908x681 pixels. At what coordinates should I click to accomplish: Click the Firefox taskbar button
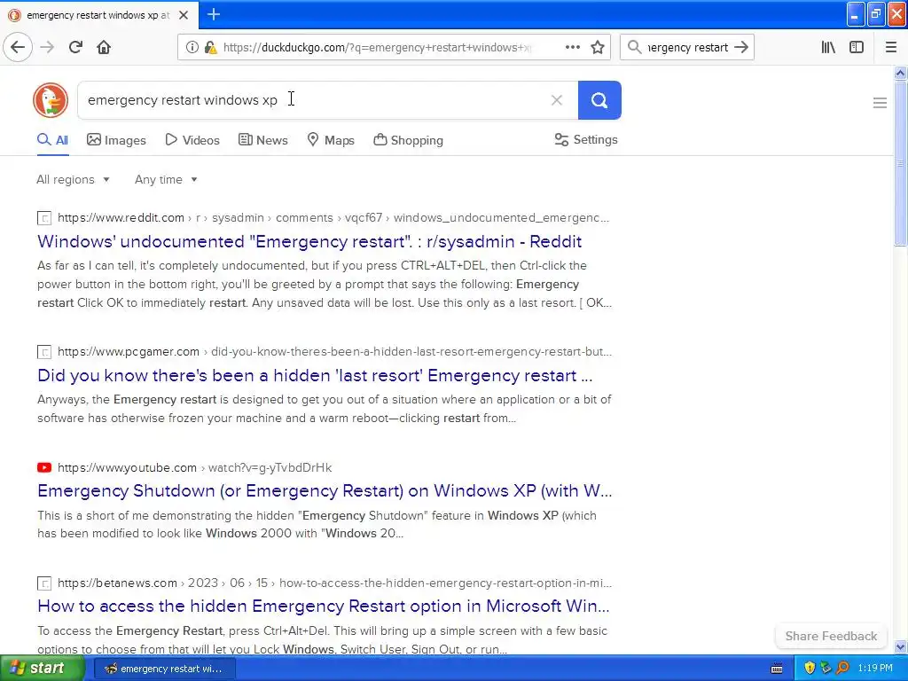click(x=164, y=669)
